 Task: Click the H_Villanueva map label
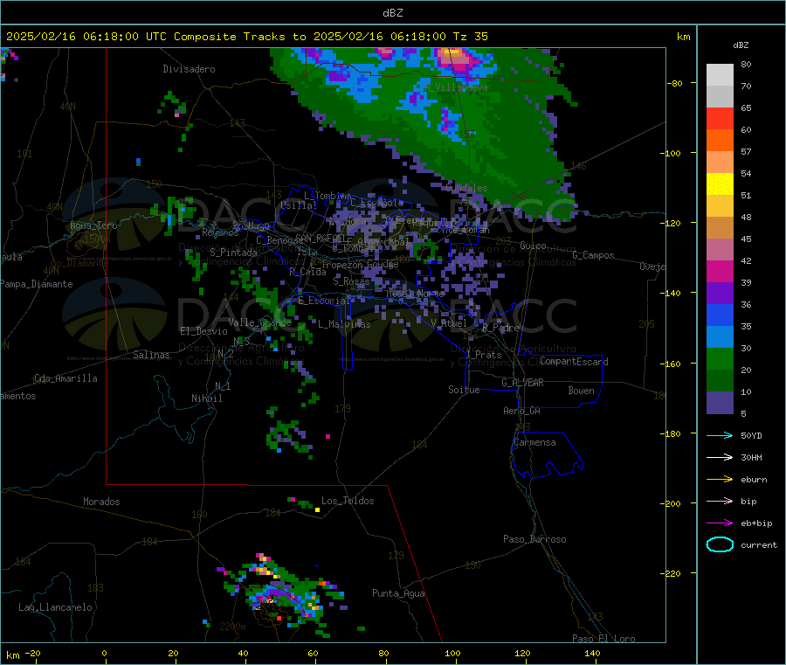point(456,87)
